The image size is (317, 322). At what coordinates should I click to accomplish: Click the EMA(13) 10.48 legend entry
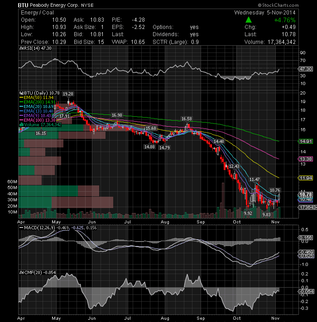click(x=36, y=111)
